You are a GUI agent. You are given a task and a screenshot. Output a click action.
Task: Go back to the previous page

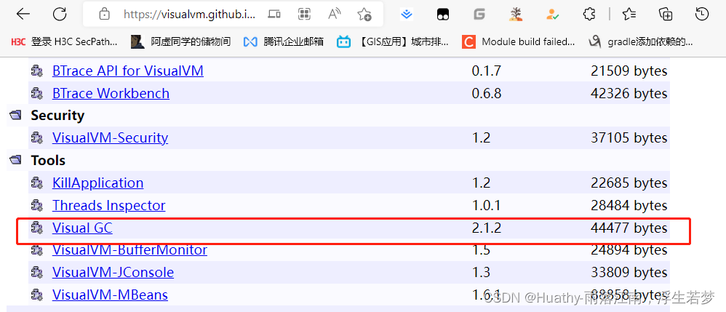(x=23, y=15)
